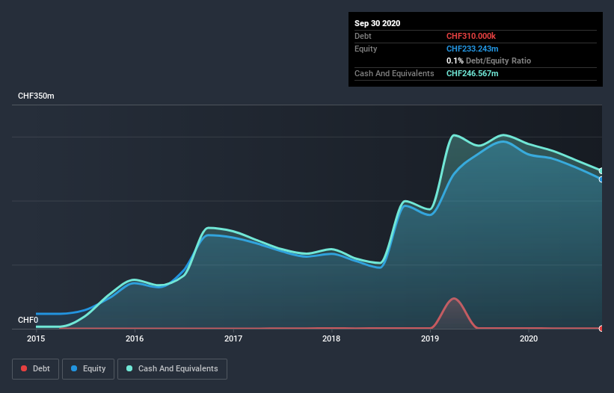Toggle the Equity series legend button

(x=88, y=369)
